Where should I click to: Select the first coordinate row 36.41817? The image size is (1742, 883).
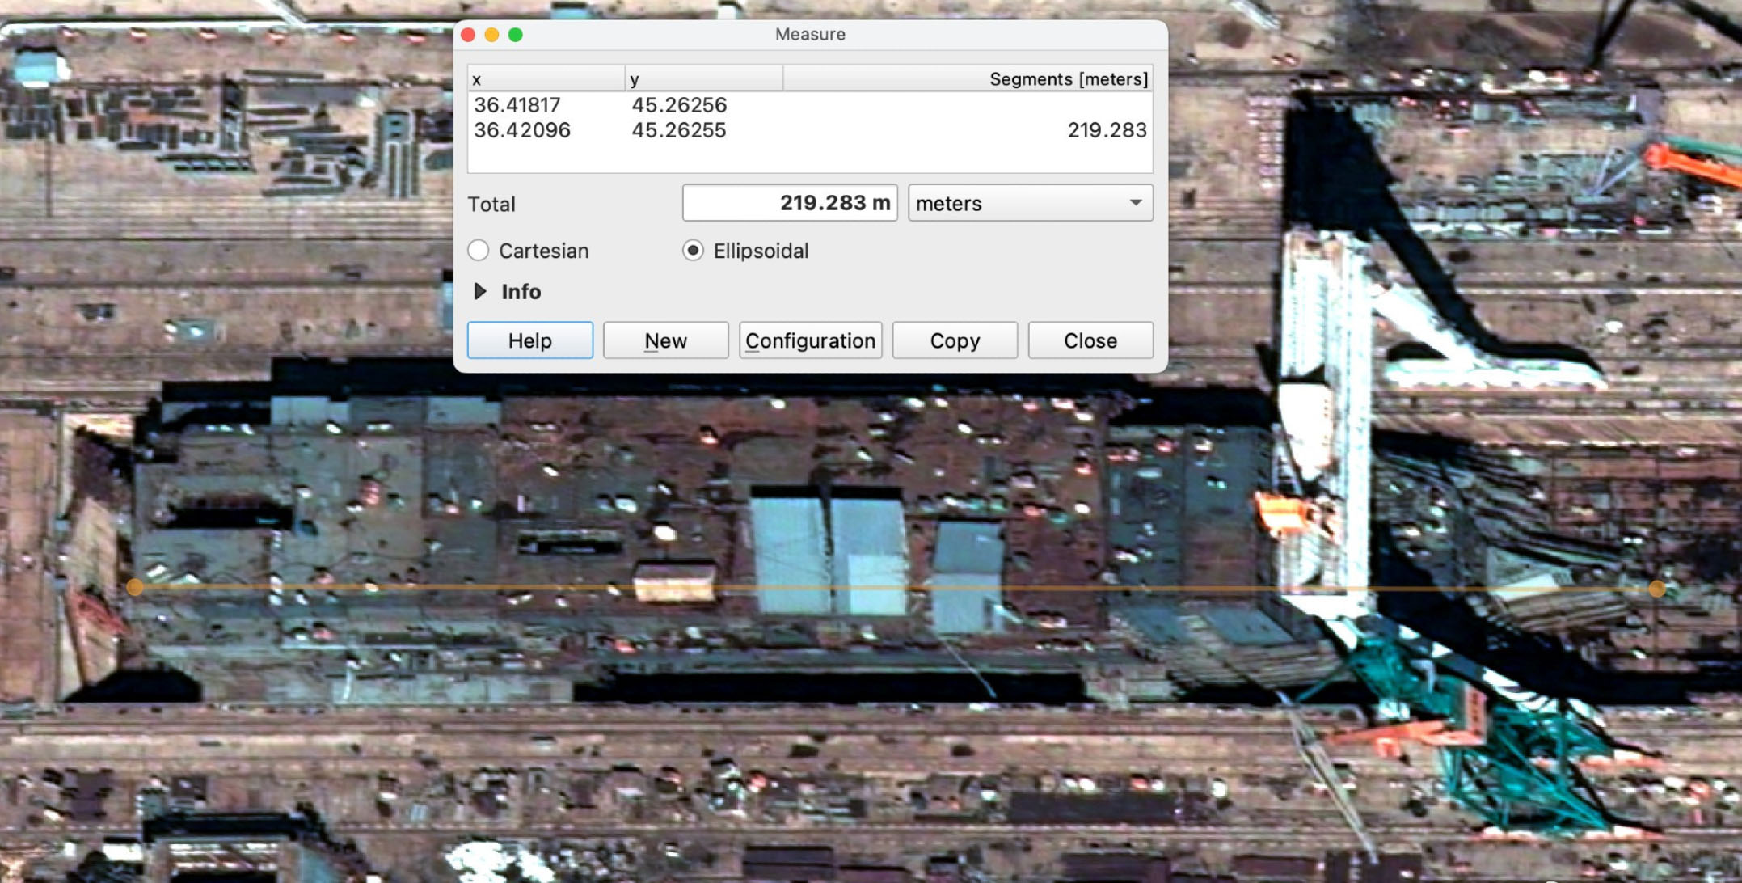(517, 105)
